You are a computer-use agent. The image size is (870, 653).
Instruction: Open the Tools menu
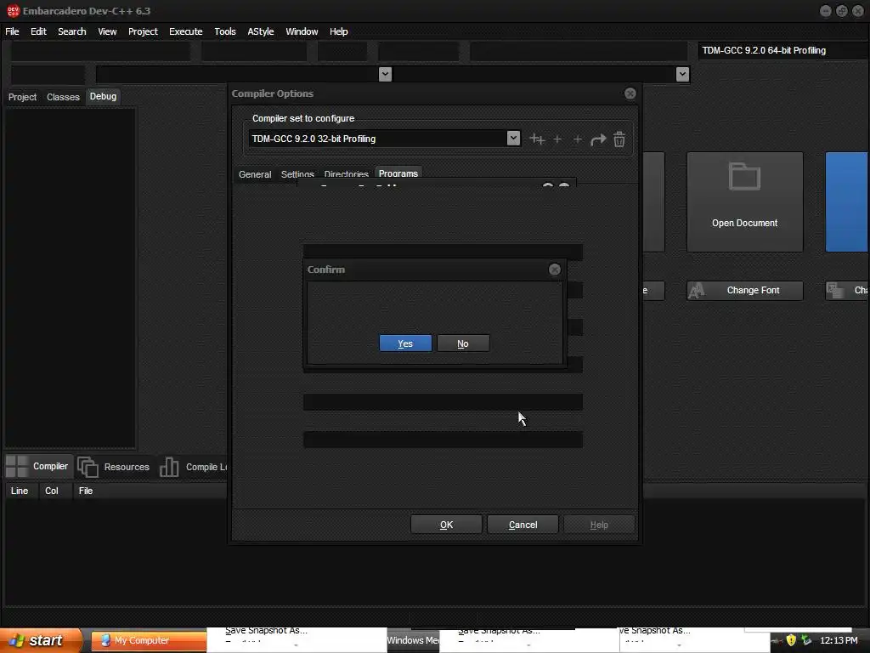click(x=224, y=31)
